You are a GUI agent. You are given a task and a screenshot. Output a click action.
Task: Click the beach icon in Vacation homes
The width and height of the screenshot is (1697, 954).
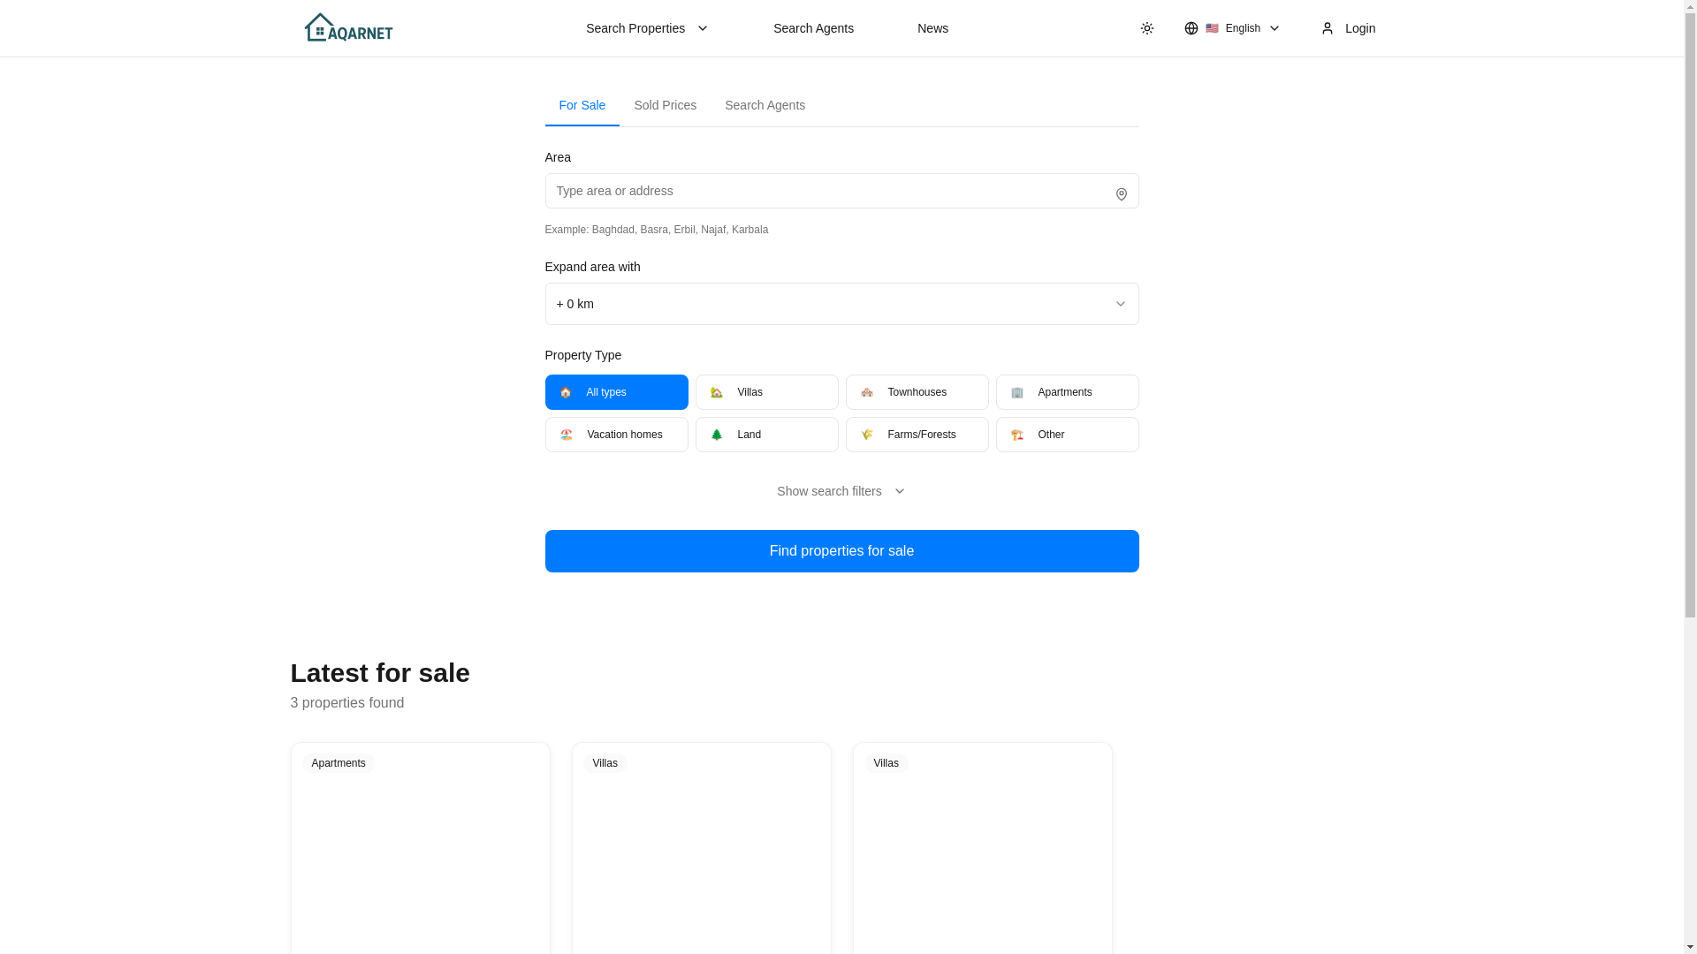(x=567, y=435)
